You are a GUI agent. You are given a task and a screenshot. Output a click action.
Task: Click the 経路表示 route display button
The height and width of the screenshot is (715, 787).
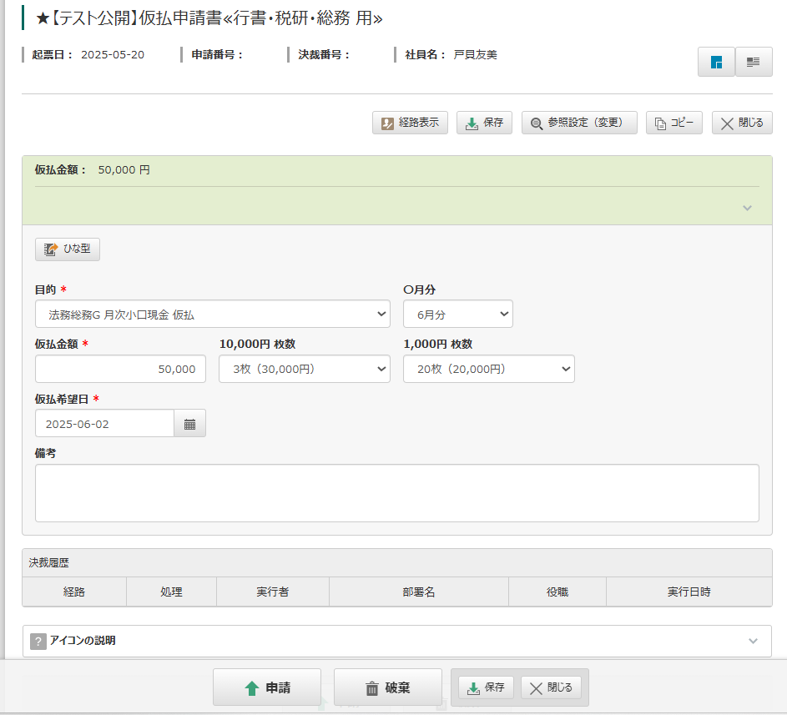[410, 123]
